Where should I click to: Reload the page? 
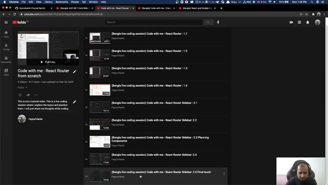(x=15, y=14)
